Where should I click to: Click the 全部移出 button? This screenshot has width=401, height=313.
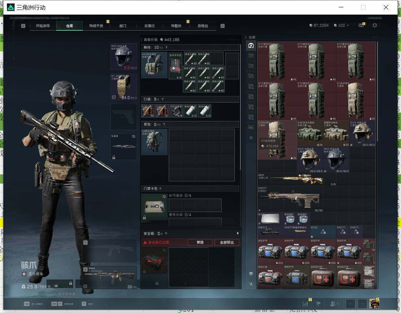click(x=227, y=242)
